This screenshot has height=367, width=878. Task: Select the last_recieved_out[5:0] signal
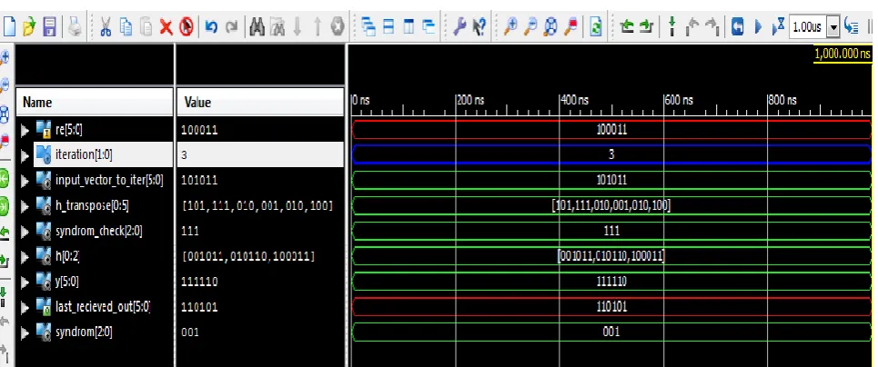[x=103, y=306]
